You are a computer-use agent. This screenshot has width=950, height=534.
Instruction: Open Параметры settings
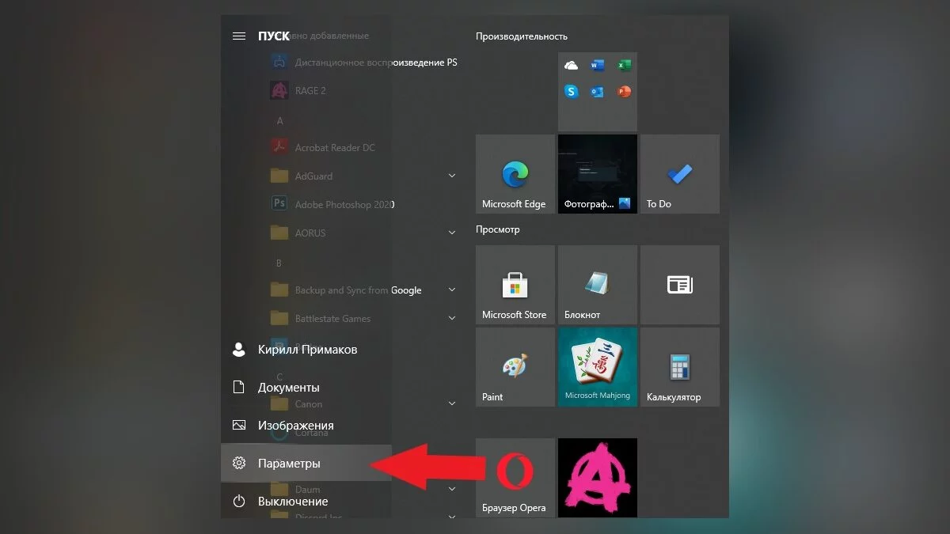coord(306,464)
